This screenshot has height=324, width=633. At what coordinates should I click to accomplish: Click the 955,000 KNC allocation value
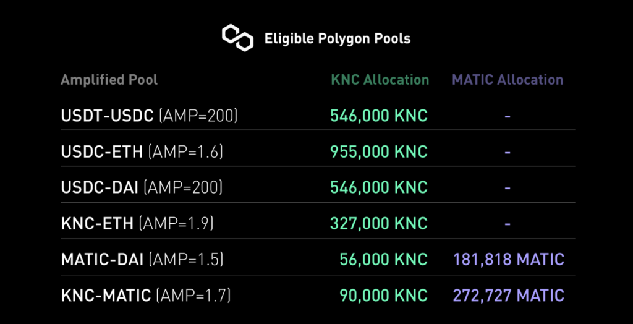379,152
